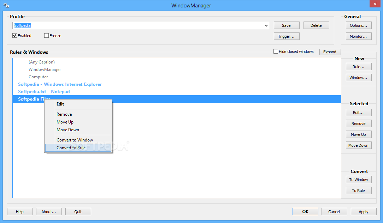
Task: Save the current profile
Action: click(x=287, y=25)
